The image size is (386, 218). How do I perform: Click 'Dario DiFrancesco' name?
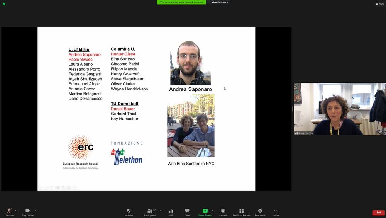point(85,99)
